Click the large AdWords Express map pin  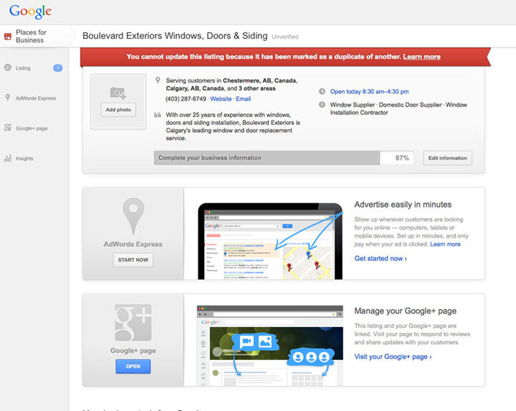pos(133,217)
